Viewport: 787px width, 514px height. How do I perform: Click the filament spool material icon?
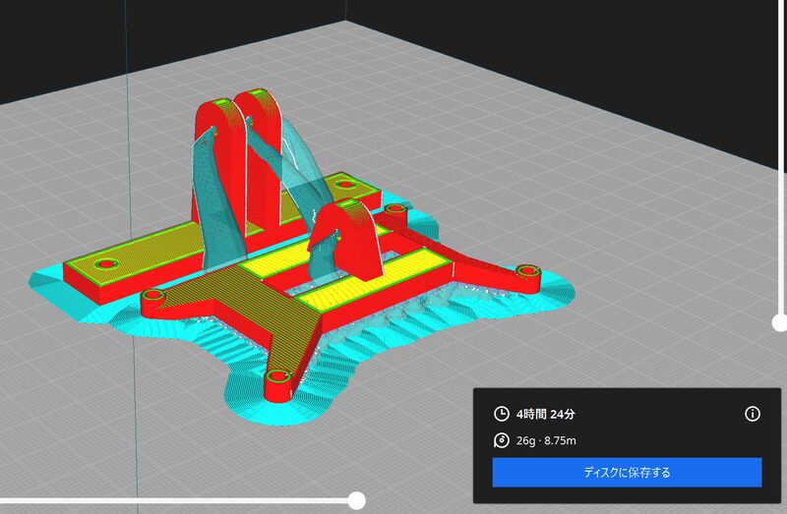coord(502,440)
